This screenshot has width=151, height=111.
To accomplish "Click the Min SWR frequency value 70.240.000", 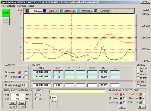I will (42, 85).
